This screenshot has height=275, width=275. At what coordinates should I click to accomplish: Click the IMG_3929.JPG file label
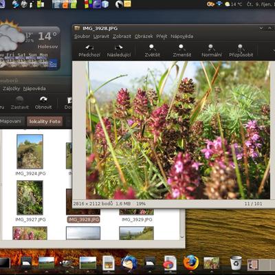pos(137,219)
